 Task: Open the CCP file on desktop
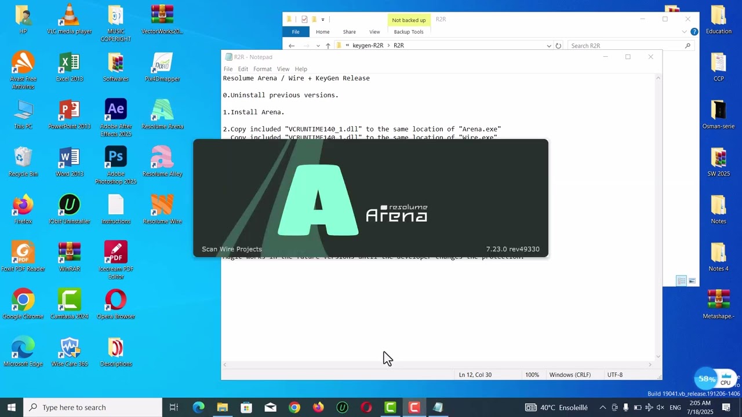click(x=719, y=67)
